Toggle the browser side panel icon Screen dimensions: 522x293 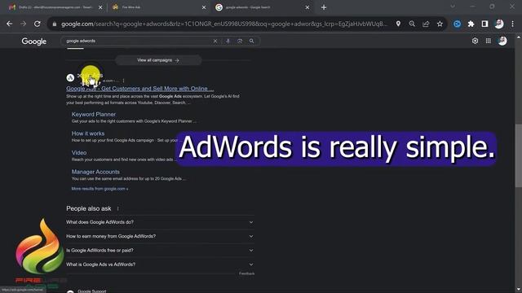click(x=484, y=24)
